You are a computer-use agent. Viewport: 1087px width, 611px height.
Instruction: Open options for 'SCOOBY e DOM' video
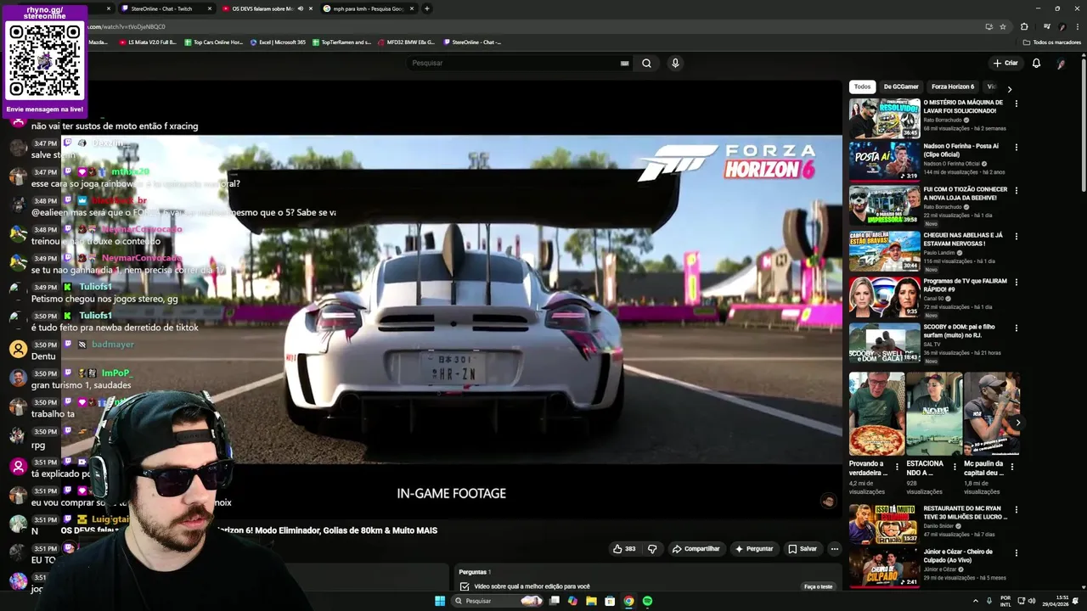[x=1016, y=328]
